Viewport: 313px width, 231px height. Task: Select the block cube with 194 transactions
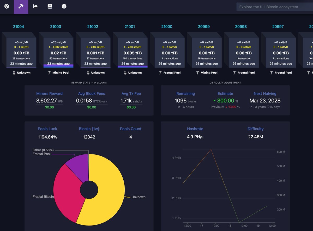[133, 53]
